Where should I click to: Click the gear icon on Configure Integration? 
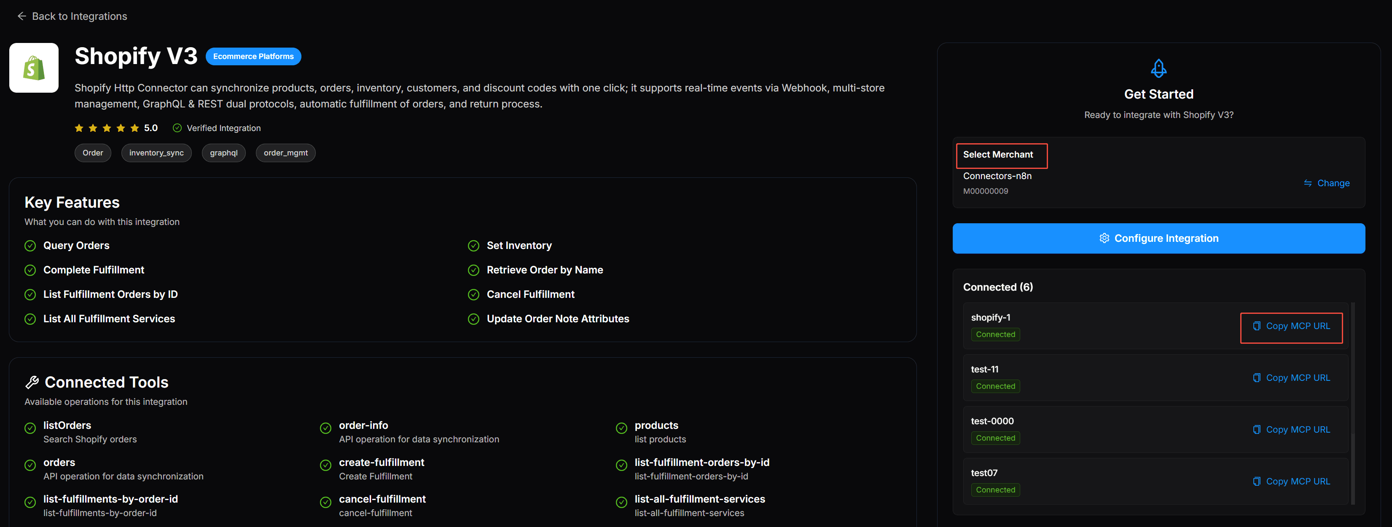(x=1104, y=238)
